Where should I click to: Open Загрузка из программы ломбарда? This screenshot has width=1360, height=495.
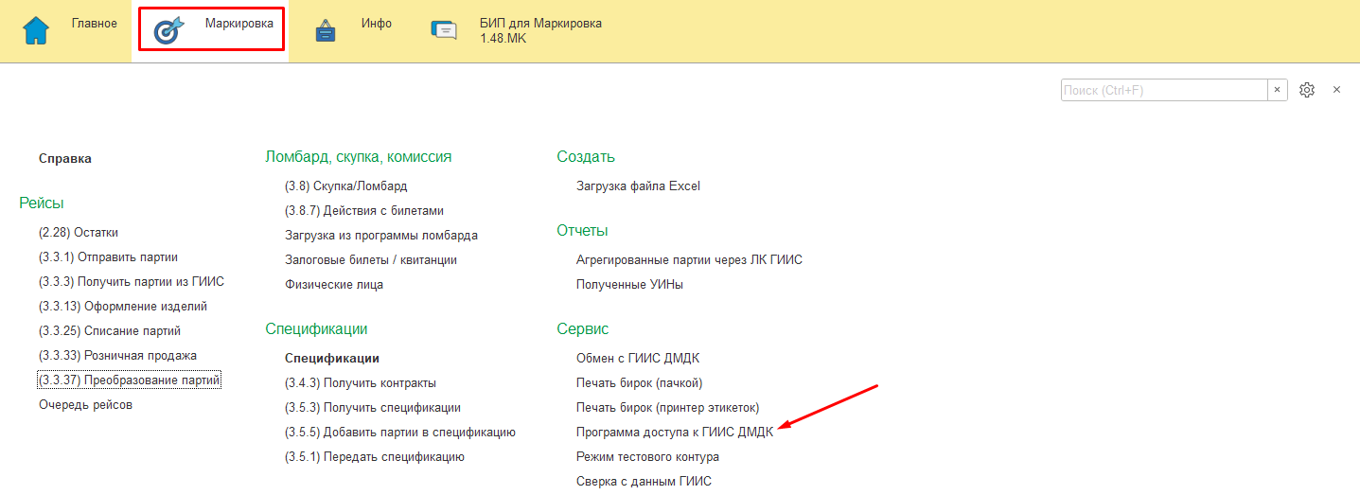pos(381,236)
